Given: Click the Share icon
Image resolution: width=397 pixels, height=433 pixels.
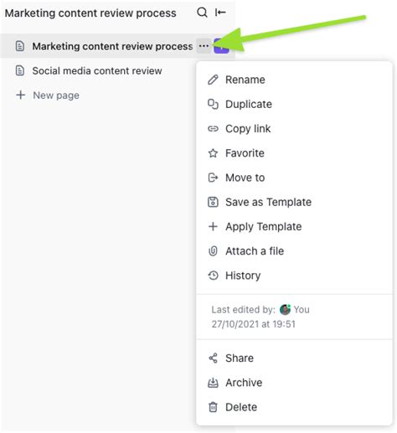Looking at the screenshot, I should click(213, 358).
